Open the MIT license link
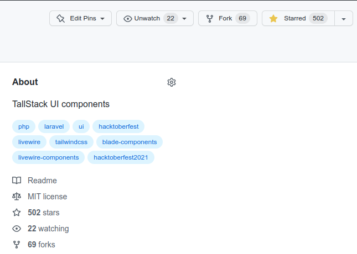Screen dimensions: 357x254 pyautogui.click(x=48, y=197)
